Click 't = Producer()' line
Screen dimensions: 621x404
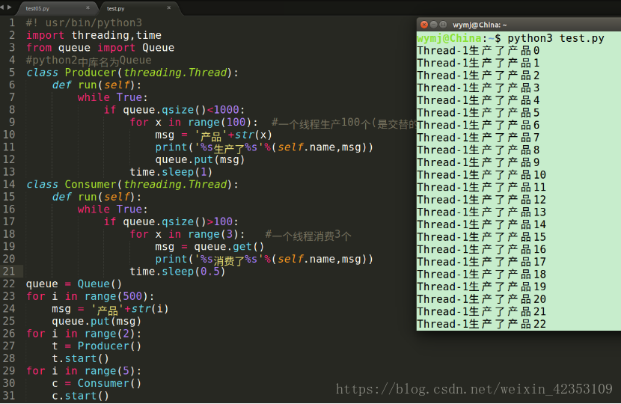[97, 346]
